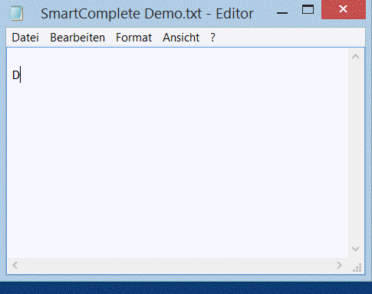The image size is (372, 294).
Task: Click the horizontal scrollbar left arrow
Action: [x=15, y=265]
